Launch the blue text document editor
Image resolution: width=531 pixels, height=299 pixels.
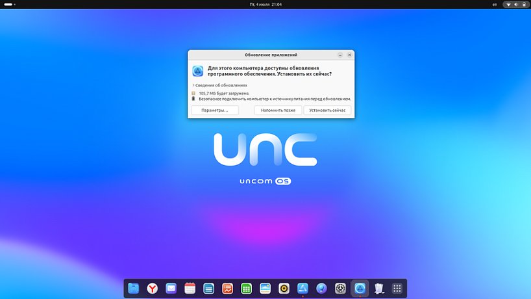[208, 289]
